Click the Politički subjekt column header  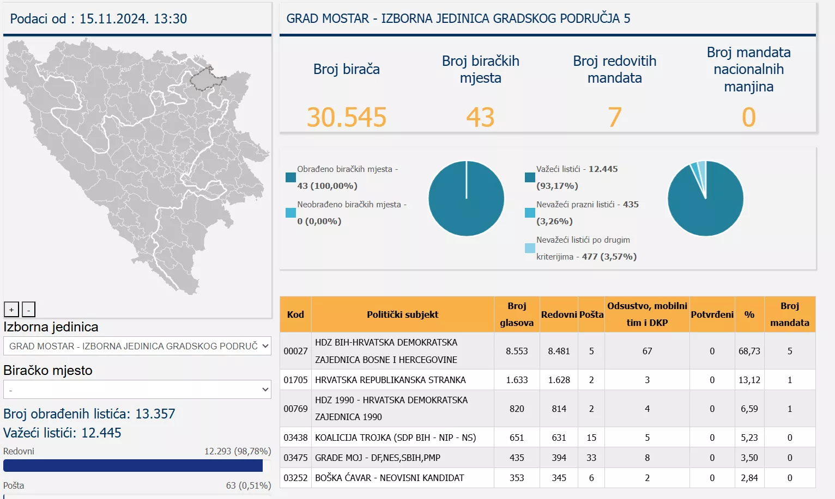tap(402, 315)
